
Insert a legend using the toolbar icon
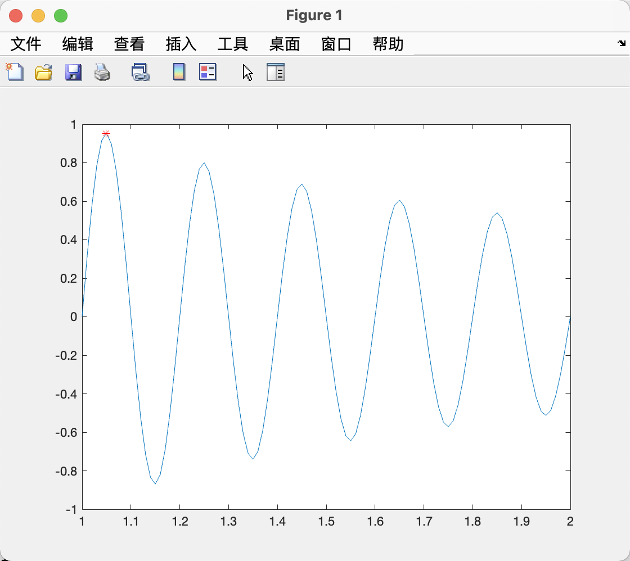pyautogui.click(x=208, y=72)
